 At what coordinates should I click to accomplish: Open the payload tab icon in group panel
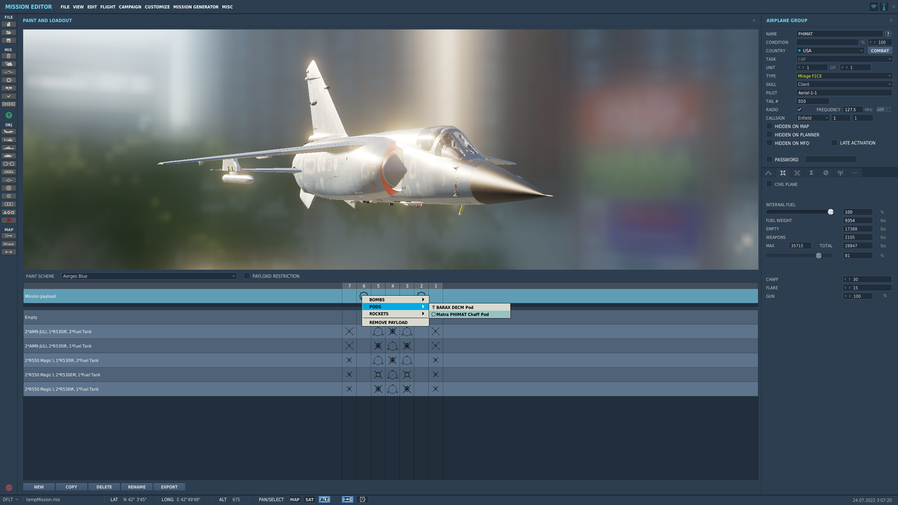click(783, 173)
